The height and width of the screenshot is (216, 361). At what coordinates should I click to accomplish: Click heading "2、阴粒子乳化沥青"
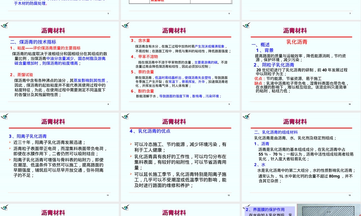[274, 65]
